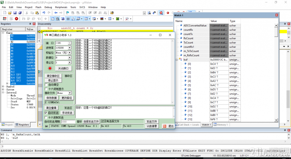Click the 保存数据 button

[x=51, y=98]
